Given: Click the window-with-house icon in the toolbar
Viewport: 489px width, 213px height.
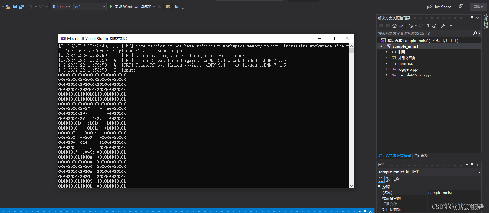Looking at the screenshot, I should pyautogui.click(x=177, y=7).
